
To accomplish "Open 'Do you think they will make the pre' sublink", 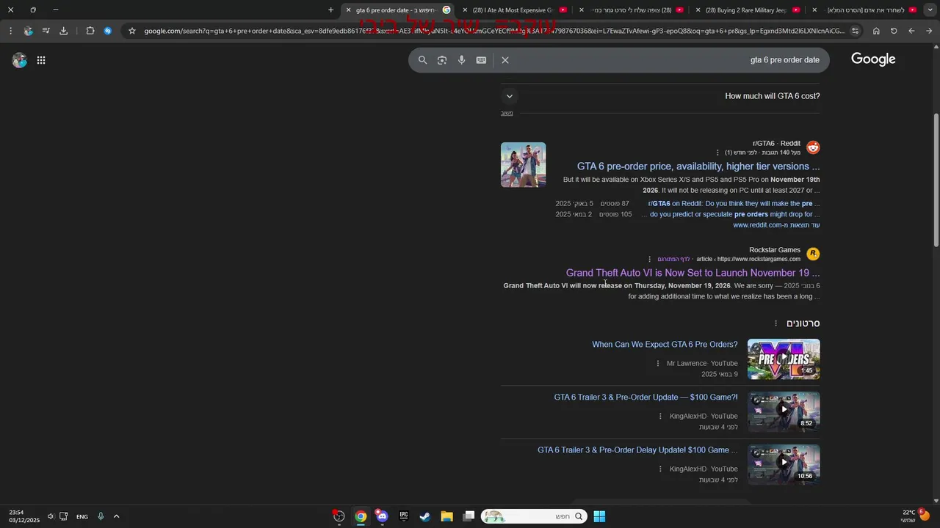I will (734, 204).
